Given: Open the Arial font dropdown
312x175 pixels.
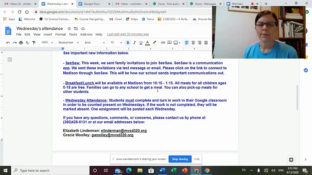Looking at the screenshot, I should pos(94,42).
